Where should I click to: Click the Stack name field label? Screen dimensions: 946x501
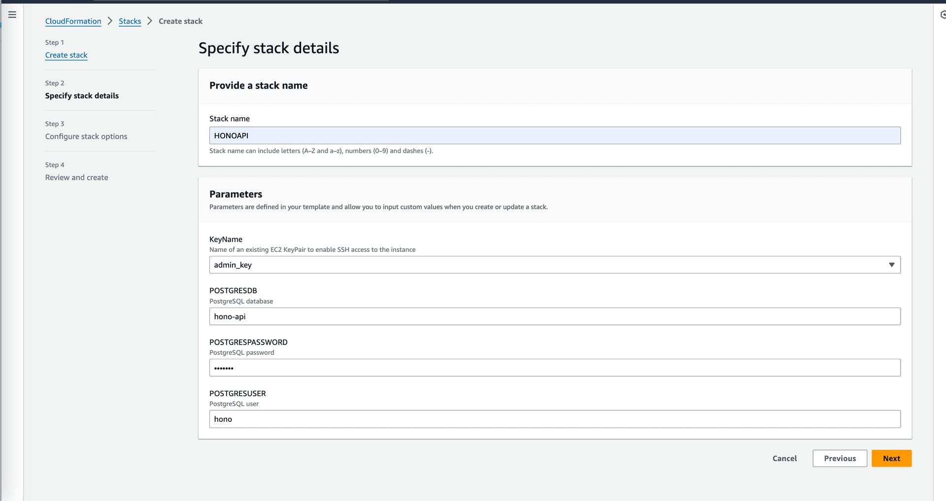click(x=230, y=119)
